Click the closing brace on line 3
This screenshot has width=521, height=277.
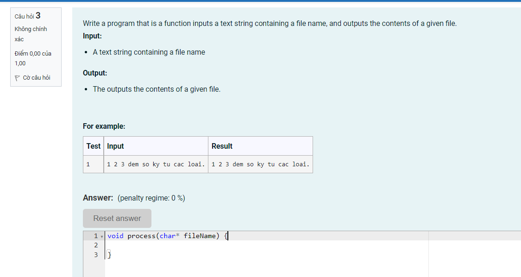point(109,254)
